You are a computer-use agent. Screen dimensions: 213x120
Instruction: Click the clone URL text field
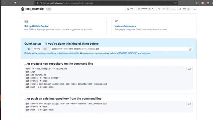[118, 49]
